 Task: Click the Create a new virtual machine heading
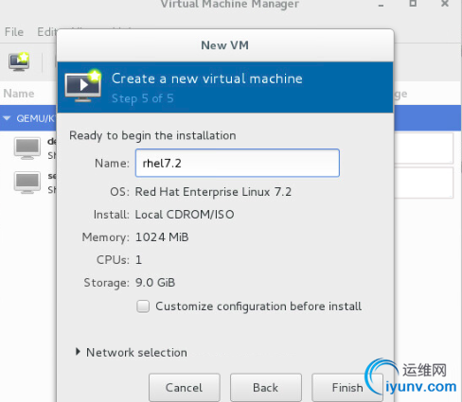207,79
